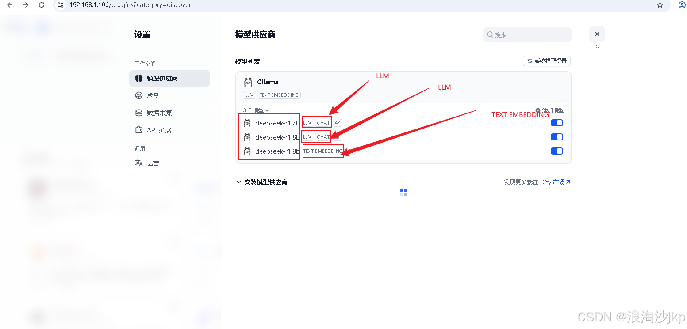Go forward in browser history
The image size is (687, 329).
[26, 5]
